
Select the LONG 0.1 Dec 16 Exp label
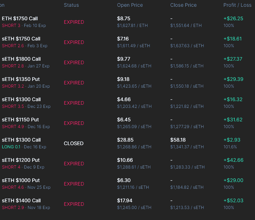(24, 147)
